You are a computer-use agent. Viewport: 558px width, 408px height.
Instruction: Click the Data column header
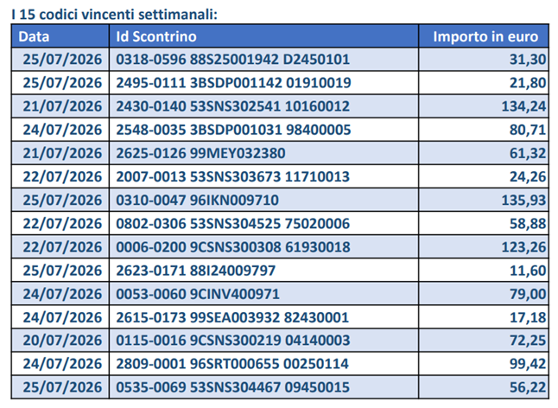(60, 36)
